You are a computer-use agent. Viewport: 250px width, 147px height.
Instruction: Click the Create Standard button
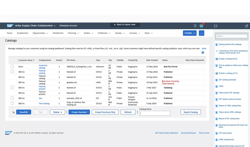click(79, 112)
